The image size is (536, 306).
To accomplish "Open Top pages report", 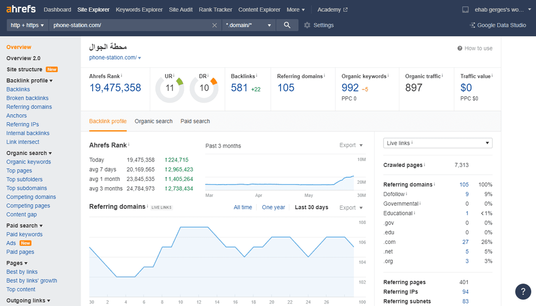I will coord(19,171).
